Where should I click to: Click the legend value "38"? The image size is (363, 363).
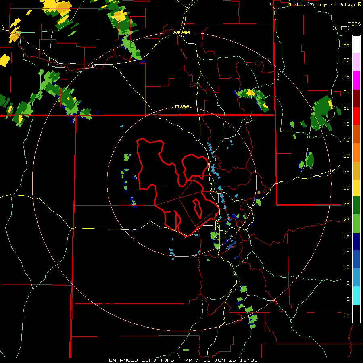click(346, 156)
